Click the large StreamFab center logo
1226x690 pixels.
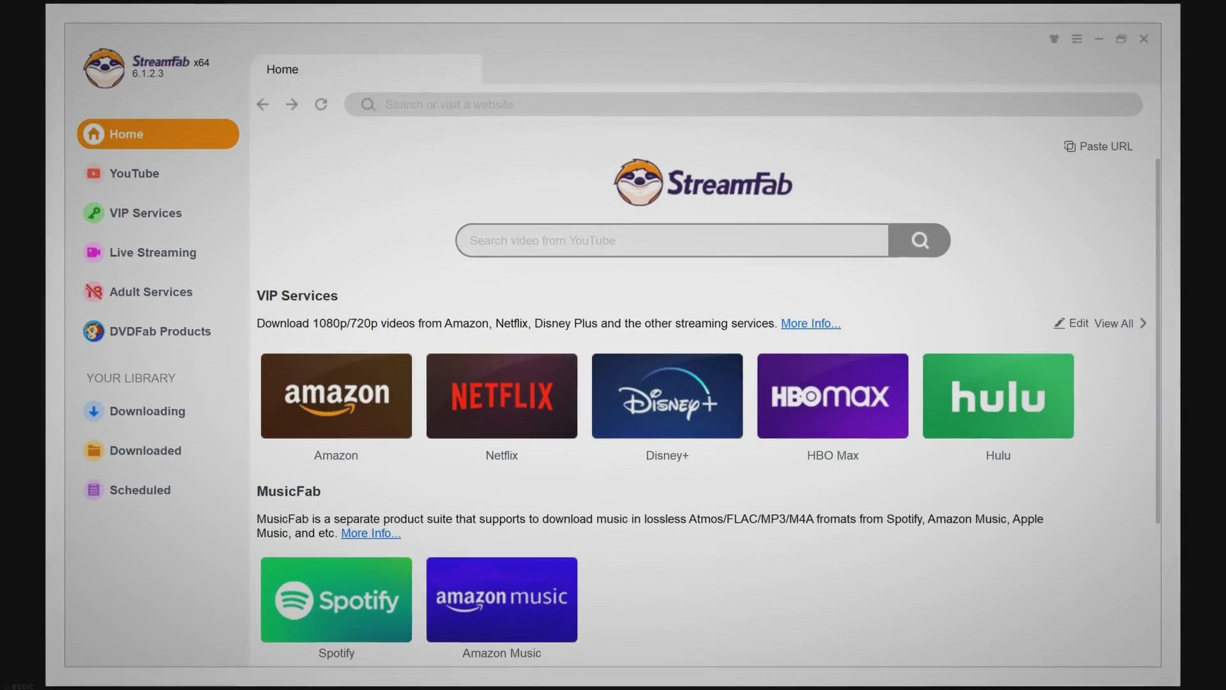(x=703, y=183)
